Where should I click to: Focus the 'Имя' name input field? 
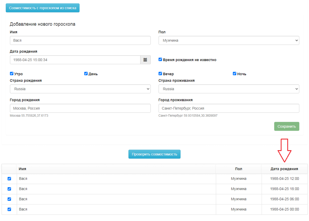[x=80, y=41]
